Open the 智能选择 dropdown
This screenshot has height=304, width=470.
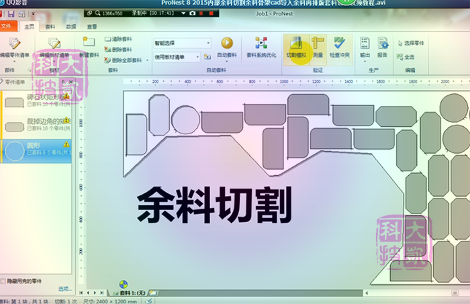click(208, 43)
